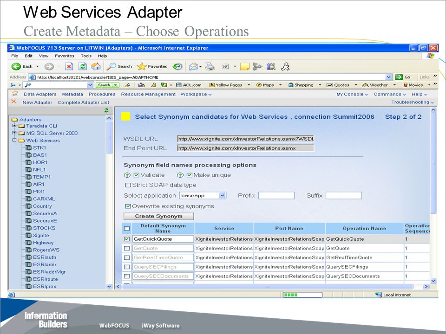Open the View menu
This screenshot has height=334, width=446.
click(44, 56)
